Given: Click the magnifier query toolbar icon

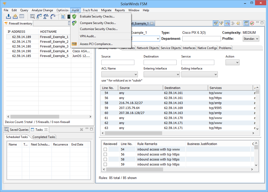Looking at the screenshot, I should coord(32,16).
